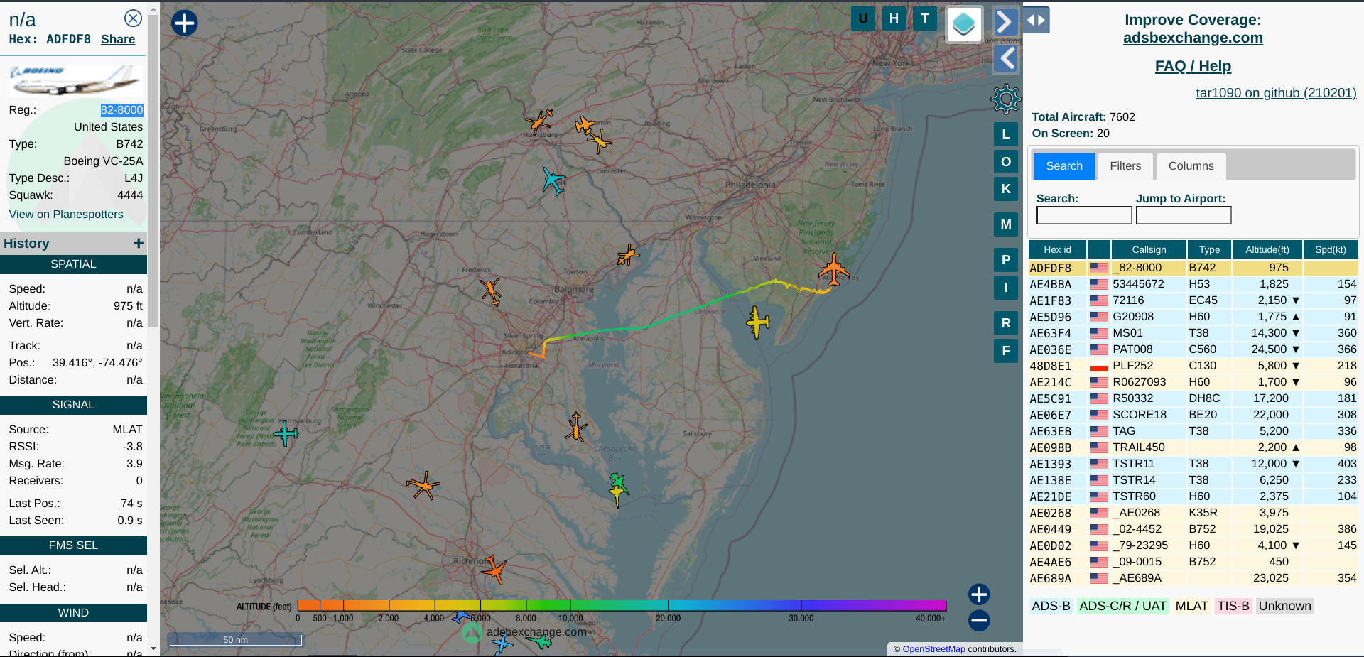This screenshot has height=657, width=1364.
Task: Zoom out the map with minus button
Action: point(979,620)
